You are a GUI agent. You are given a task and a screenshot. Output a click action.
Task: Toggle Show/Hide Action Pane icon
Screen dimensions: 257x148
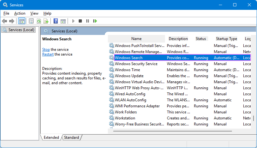point(63,21)
